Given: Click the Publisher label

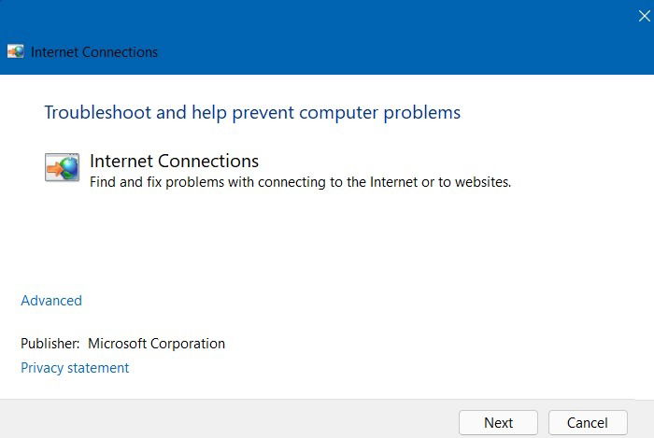Looking at the screenshot, I should [50, 344].
